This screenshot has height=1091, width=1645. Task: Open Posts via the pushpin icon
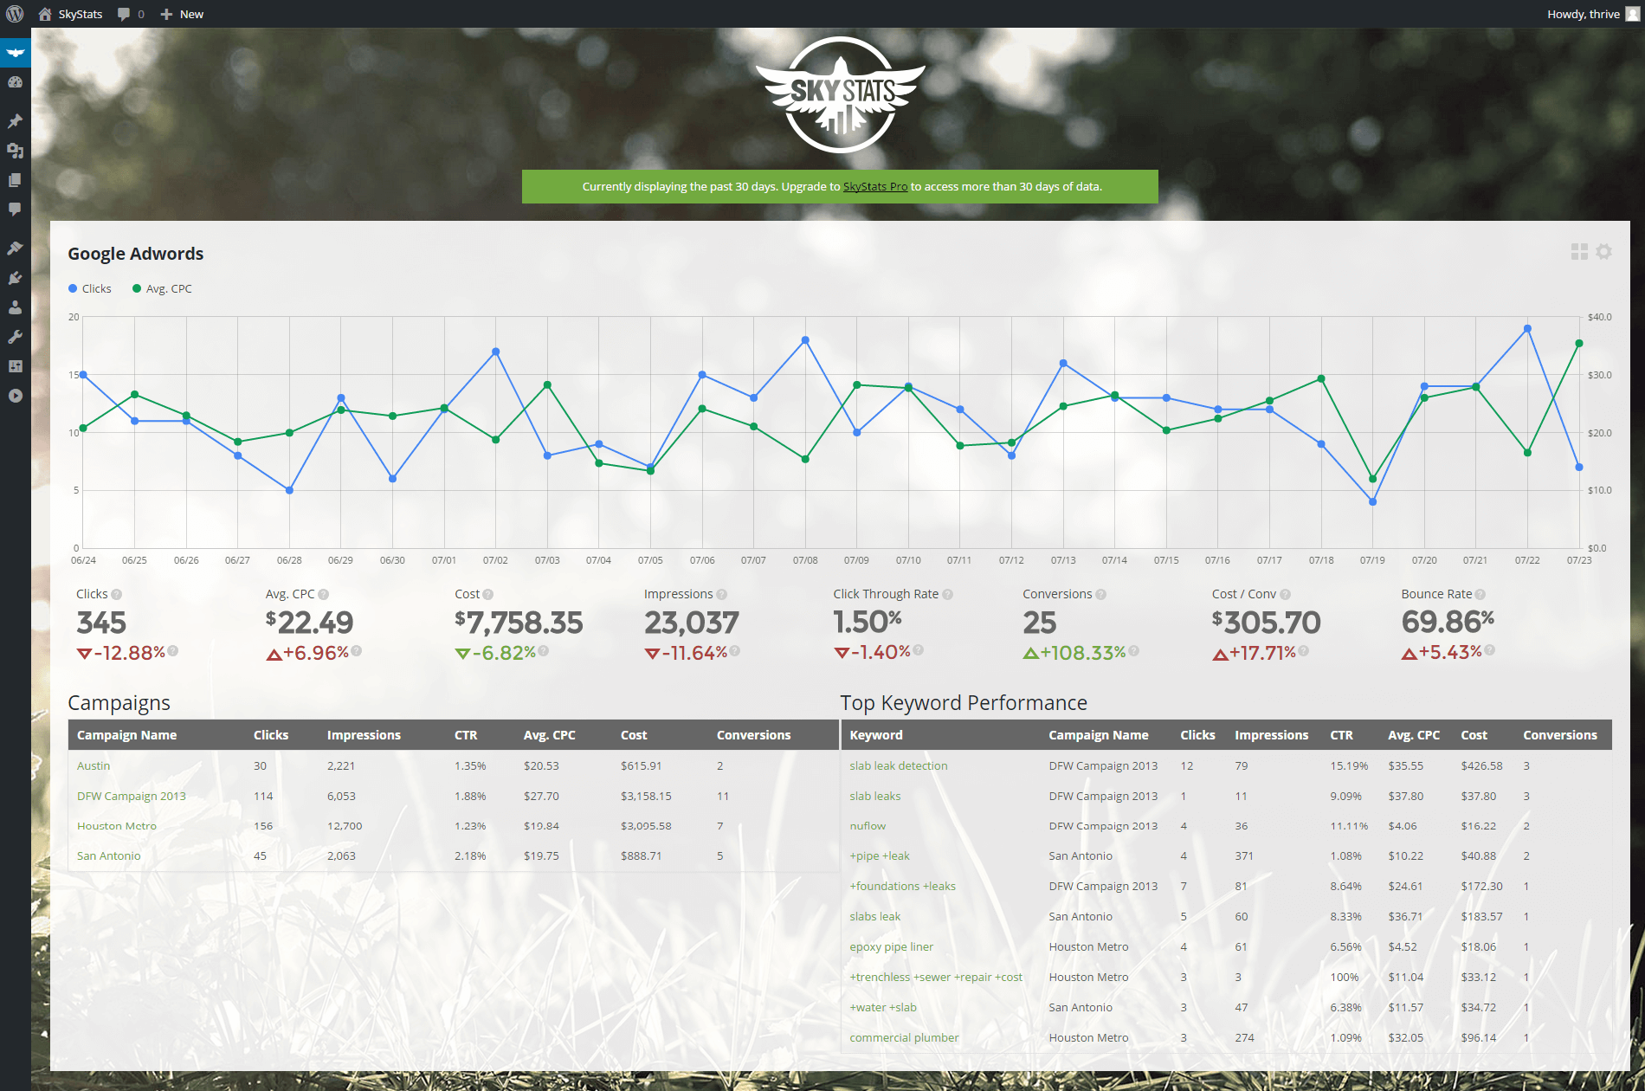pos(15,121)
